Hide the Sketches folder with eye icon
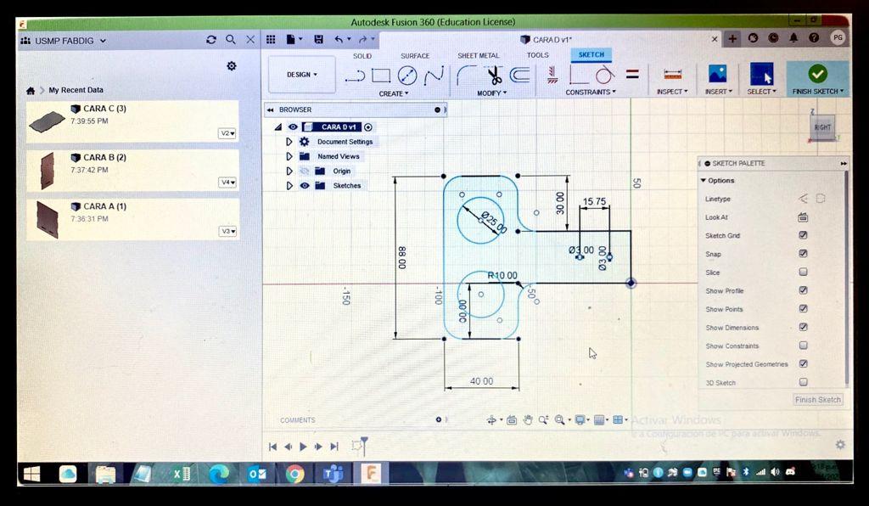 point(305,186)
